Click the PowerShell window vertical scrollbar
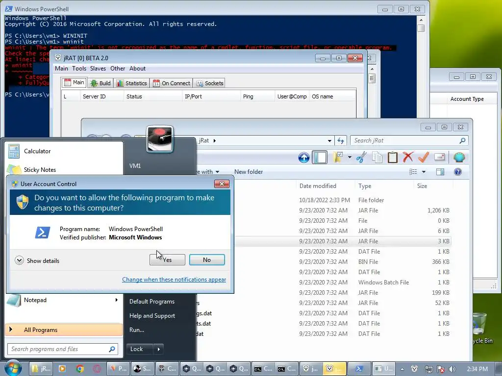This screenshot has height=376, width=502. pos(421,67)
